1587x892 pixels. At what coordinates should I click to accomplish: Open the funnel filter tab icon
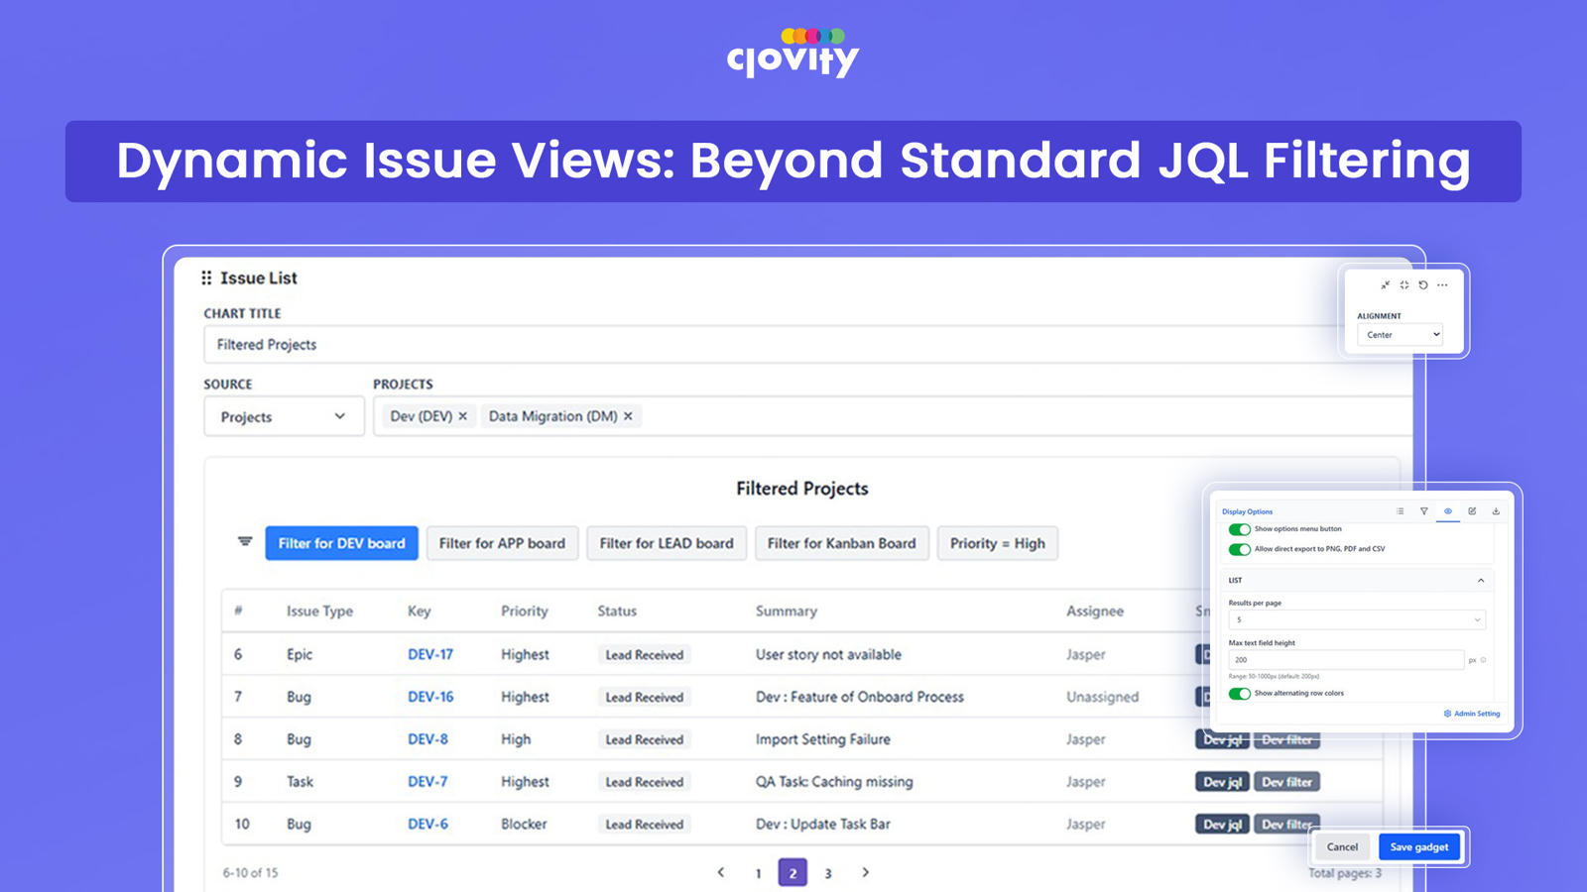(1424, 511)
